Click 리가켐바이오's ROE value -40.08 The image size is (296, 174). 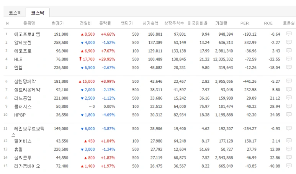coord(274,166)
